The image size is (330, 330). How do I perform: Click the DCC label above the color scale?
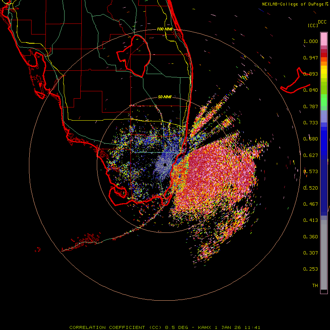tap(322, 22)
